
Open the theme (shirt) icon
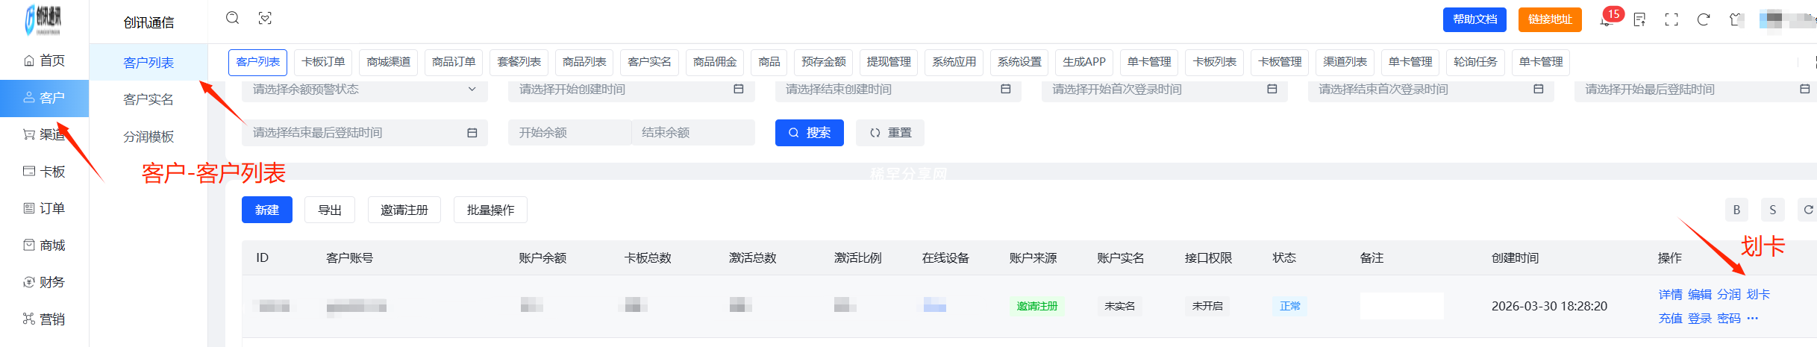click(1736, 20)
